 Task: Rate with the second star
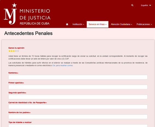click(12, 51)
